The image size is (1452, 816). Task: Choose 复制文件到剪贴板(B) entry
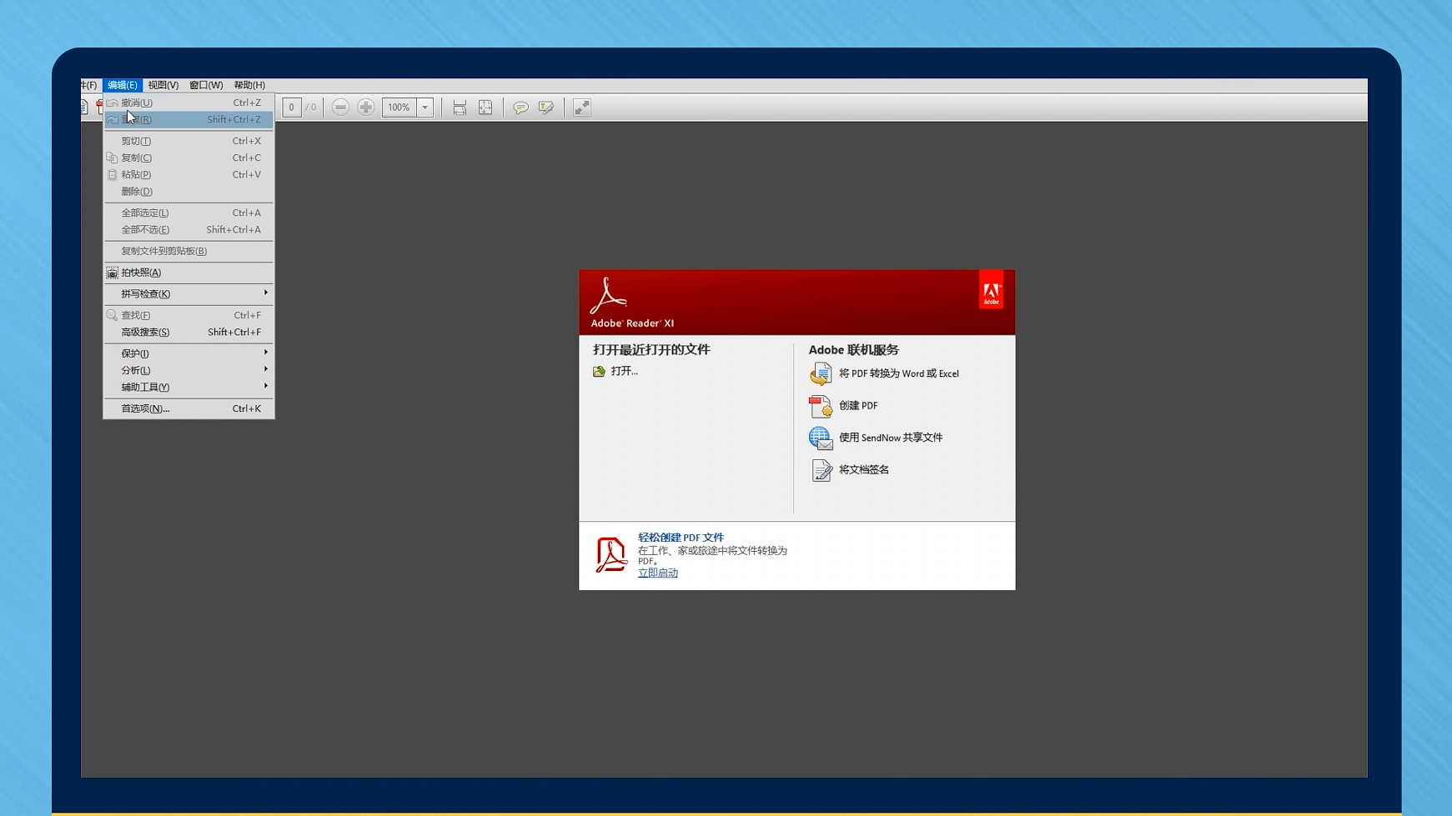pyautogui.click(x=188, y=251)
